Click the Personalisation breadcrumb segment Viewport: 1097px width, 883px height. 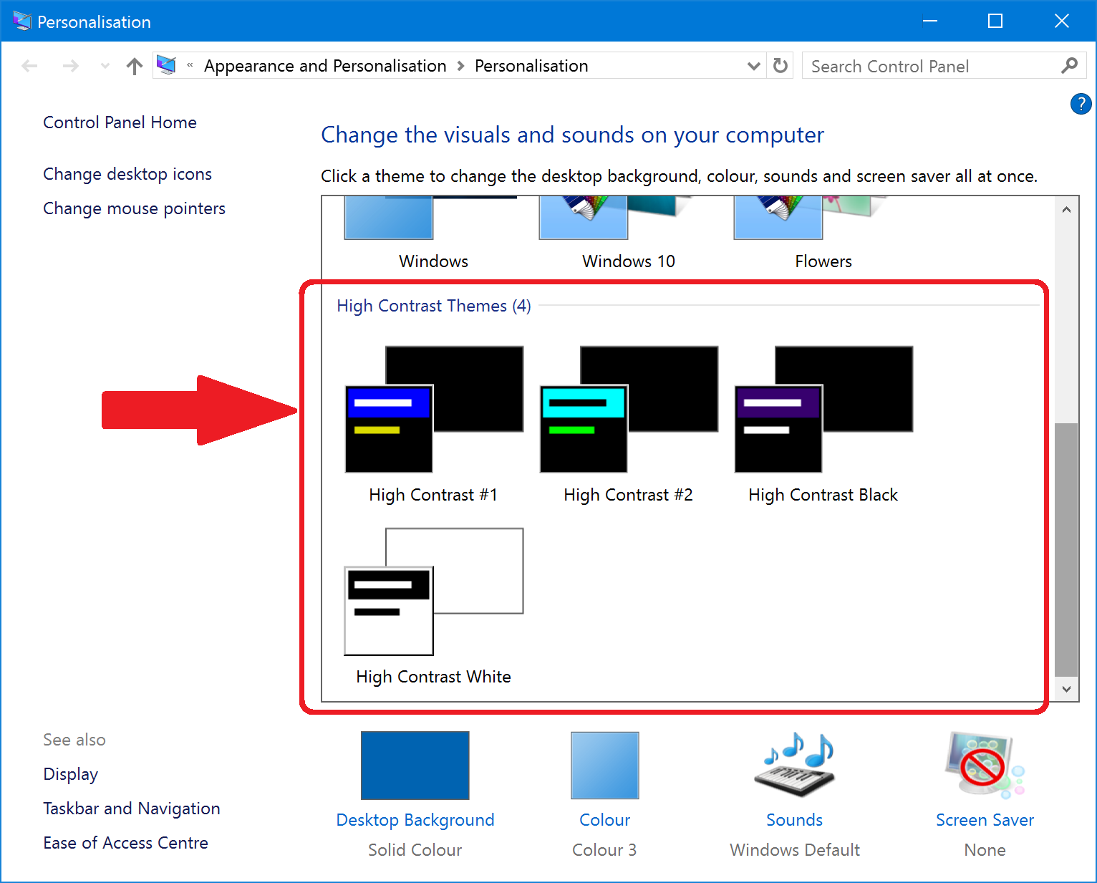[531, 65]
